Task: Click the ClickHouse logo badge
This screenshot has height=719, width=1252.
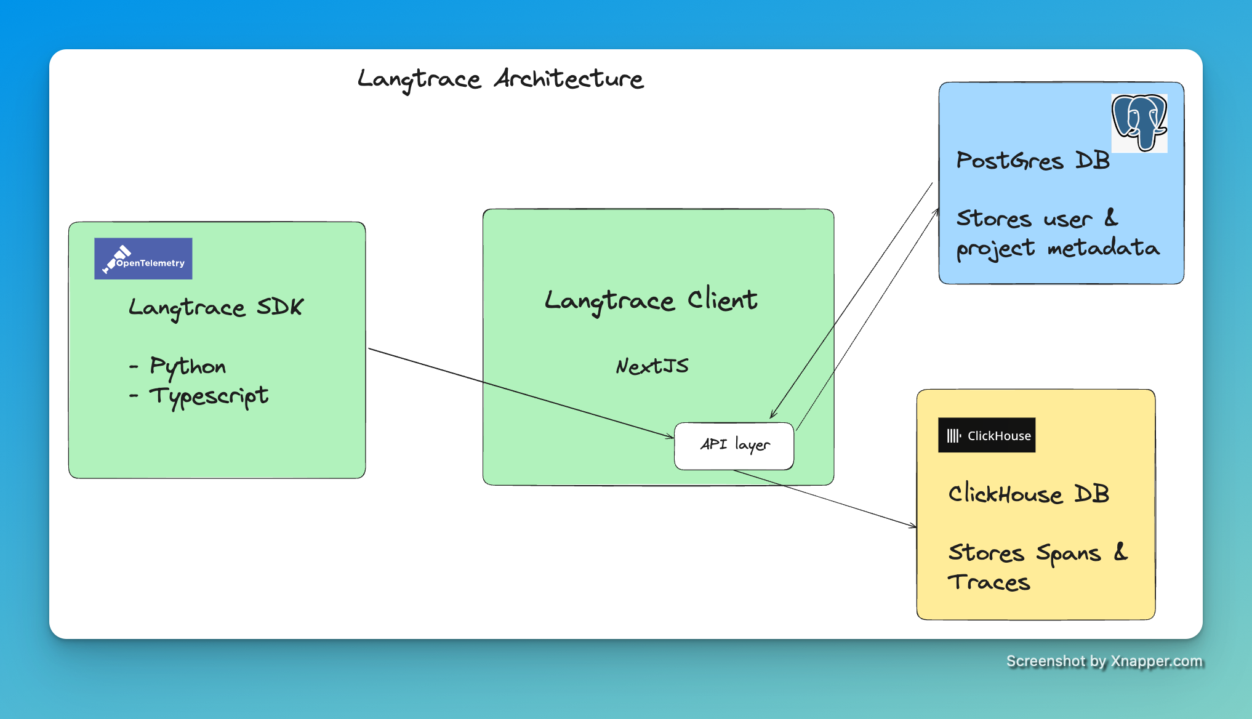Action: pyautogui.click(x=986, y=435)
